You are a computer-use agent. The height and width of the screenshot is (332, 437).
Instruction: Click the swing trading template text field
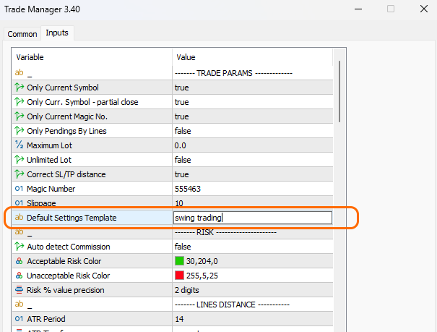[252, 218]
